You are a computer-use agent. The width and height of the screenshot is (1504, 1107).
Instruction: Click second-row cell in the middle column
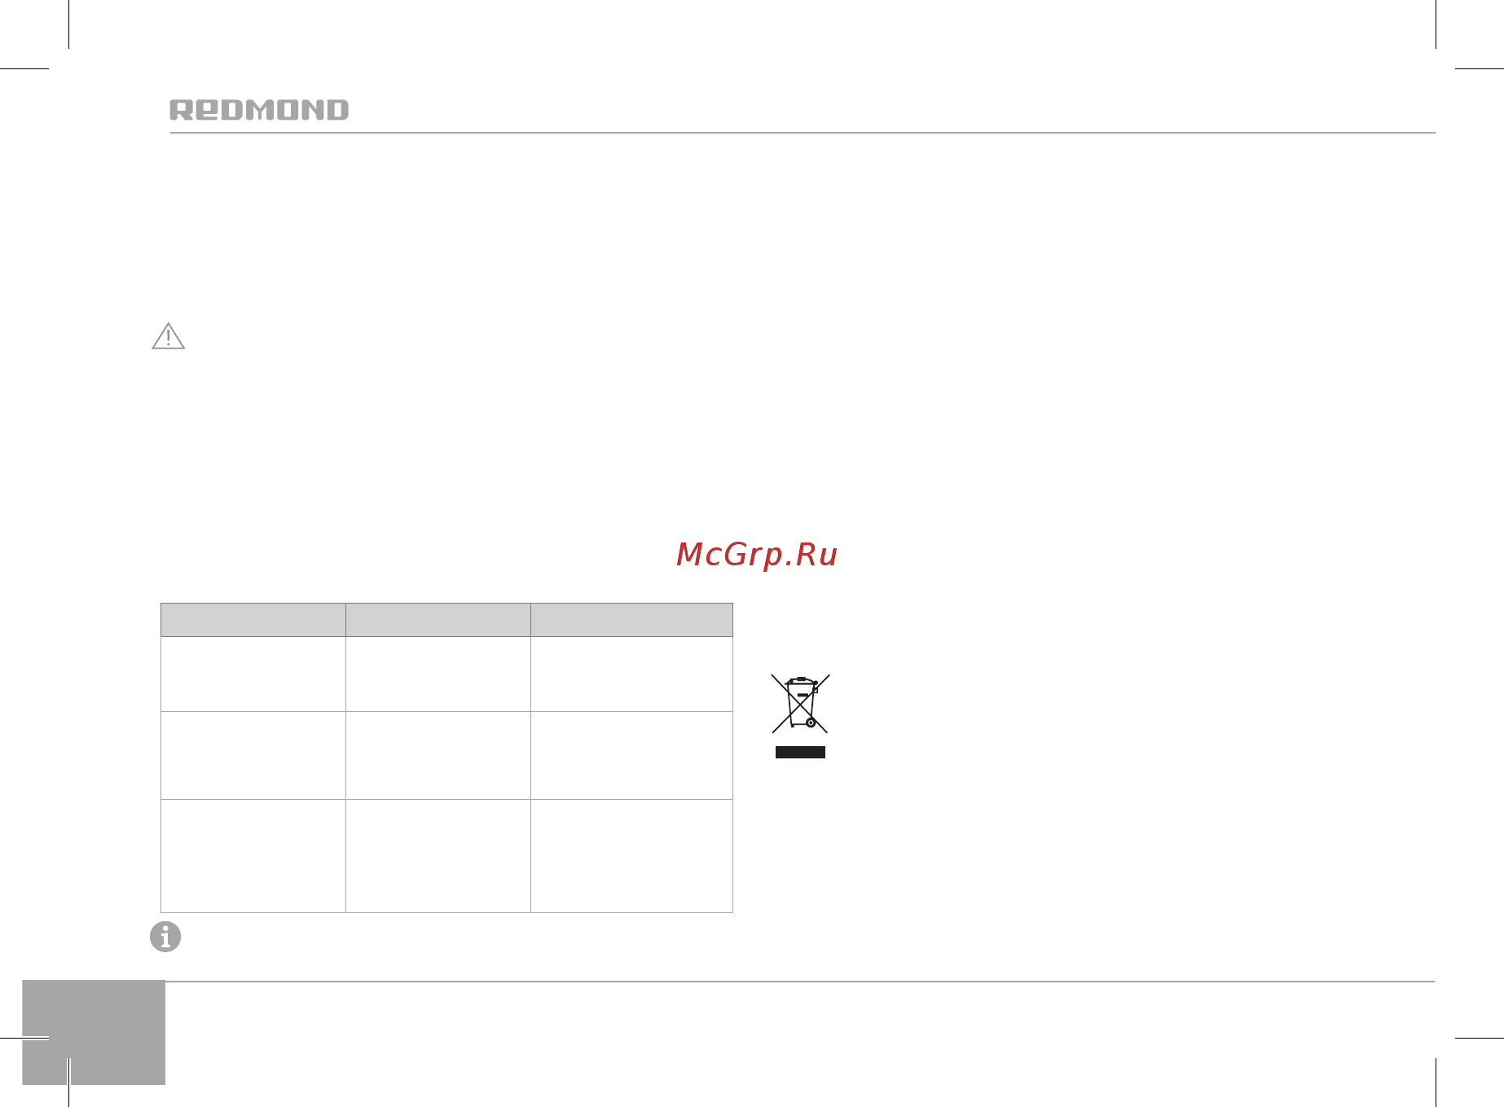pyautogui.click(x=438, y=755)
